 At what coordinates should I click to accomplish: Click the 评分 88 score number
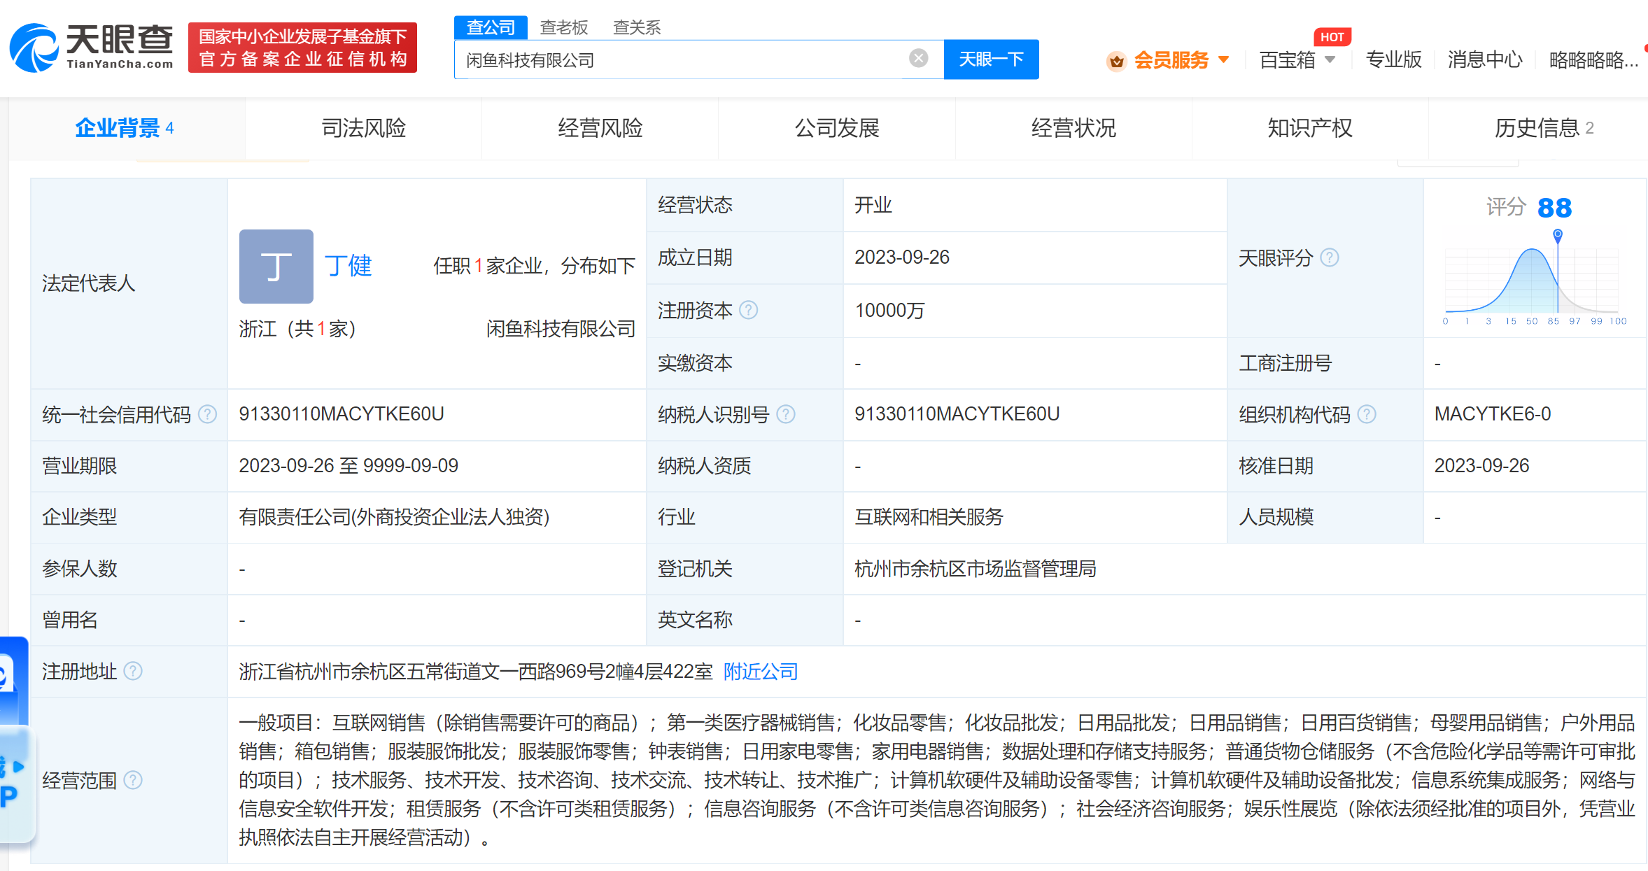pos(1554,208)
